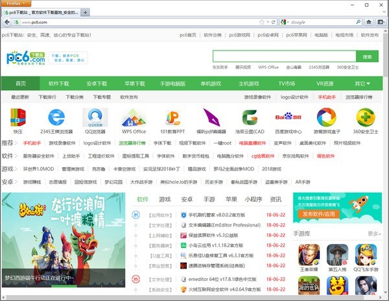Open QQ飞车手游 game icon
Image resolution: width=389 pixels, height=301 pixels.
click(x=366, y=254)
